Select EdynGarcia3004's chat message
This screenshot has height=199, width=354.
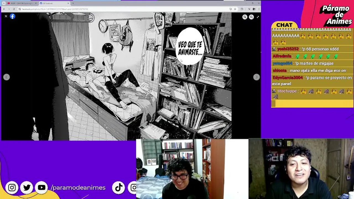[312, 80]
